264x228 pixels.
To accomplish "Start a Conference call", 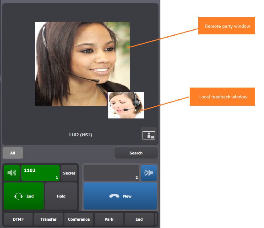I will (x=79, y=219).
